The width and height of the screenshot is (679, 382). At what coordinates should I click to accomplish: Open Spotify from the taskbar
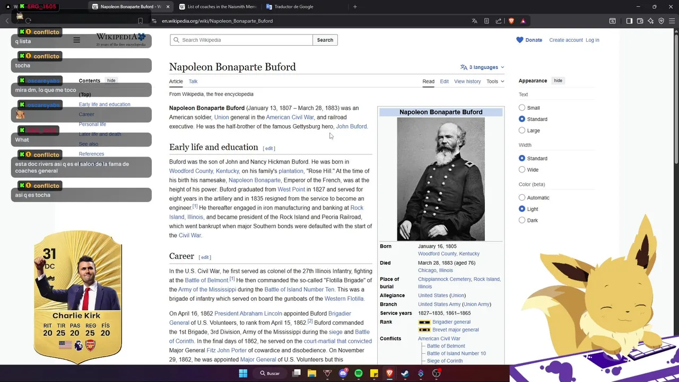point(359,374)
